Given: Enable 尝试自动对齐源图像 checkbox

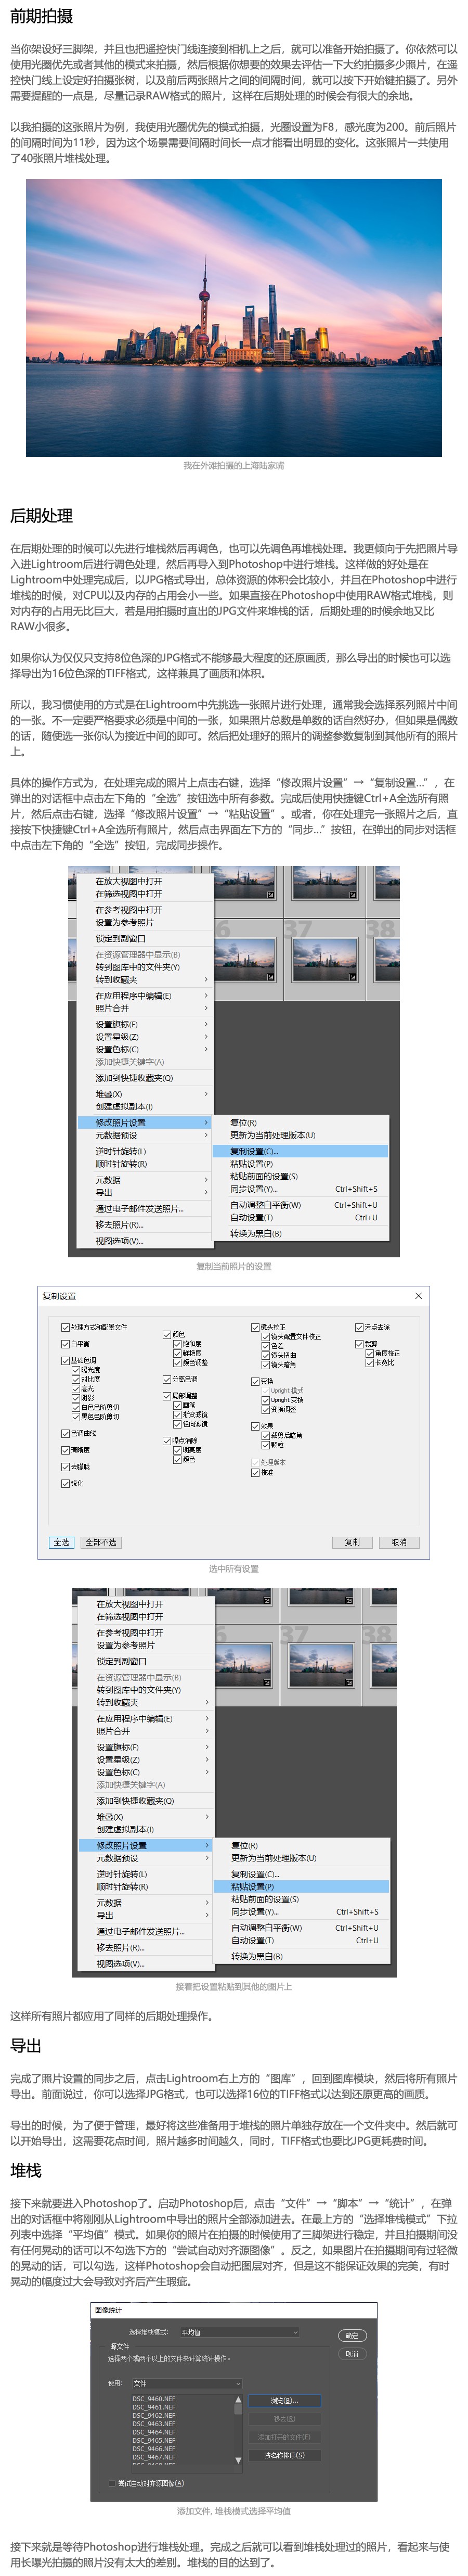Looking at the screenshot, I should pyautogui.click(x=112, y=2483).
